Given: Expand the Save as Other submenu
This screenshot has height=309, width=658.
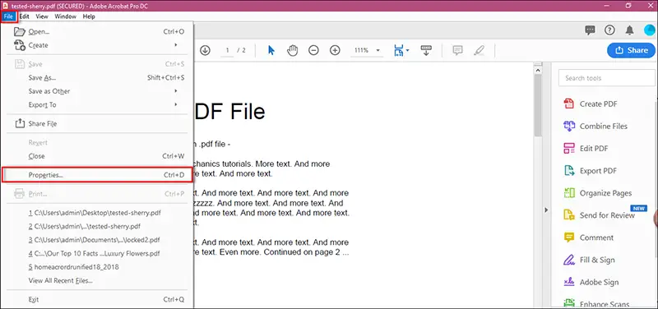Looking at the screenshot, I should [97, 91].
